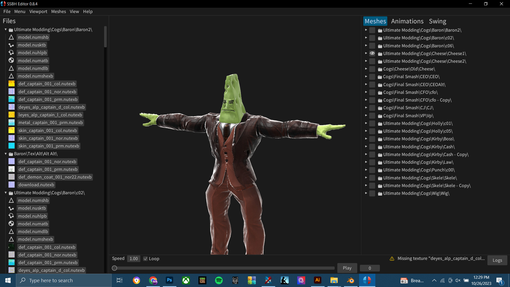Open the Viewport menu
The width and height of the screenshot is (510, 287).
[x=38, y=11]
